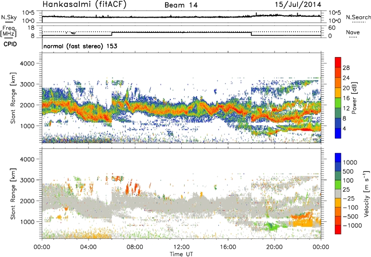The width and height of the screenshot is (371, 257).
Task: Click the light green segment of the velocity colorbar
Action: click(338, 185)
